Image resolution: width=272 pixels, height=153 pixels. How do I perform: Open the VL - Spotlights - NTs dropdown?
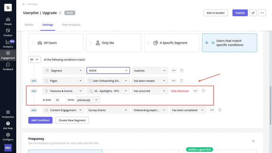click(108, 91)
